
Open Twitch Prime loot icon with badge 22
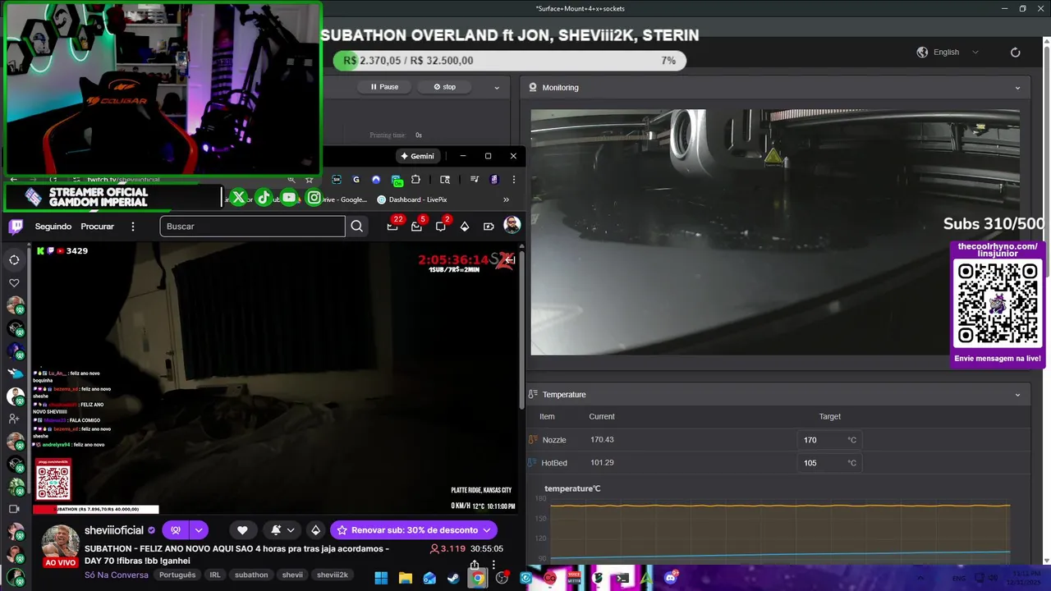[x=392, y=226]
